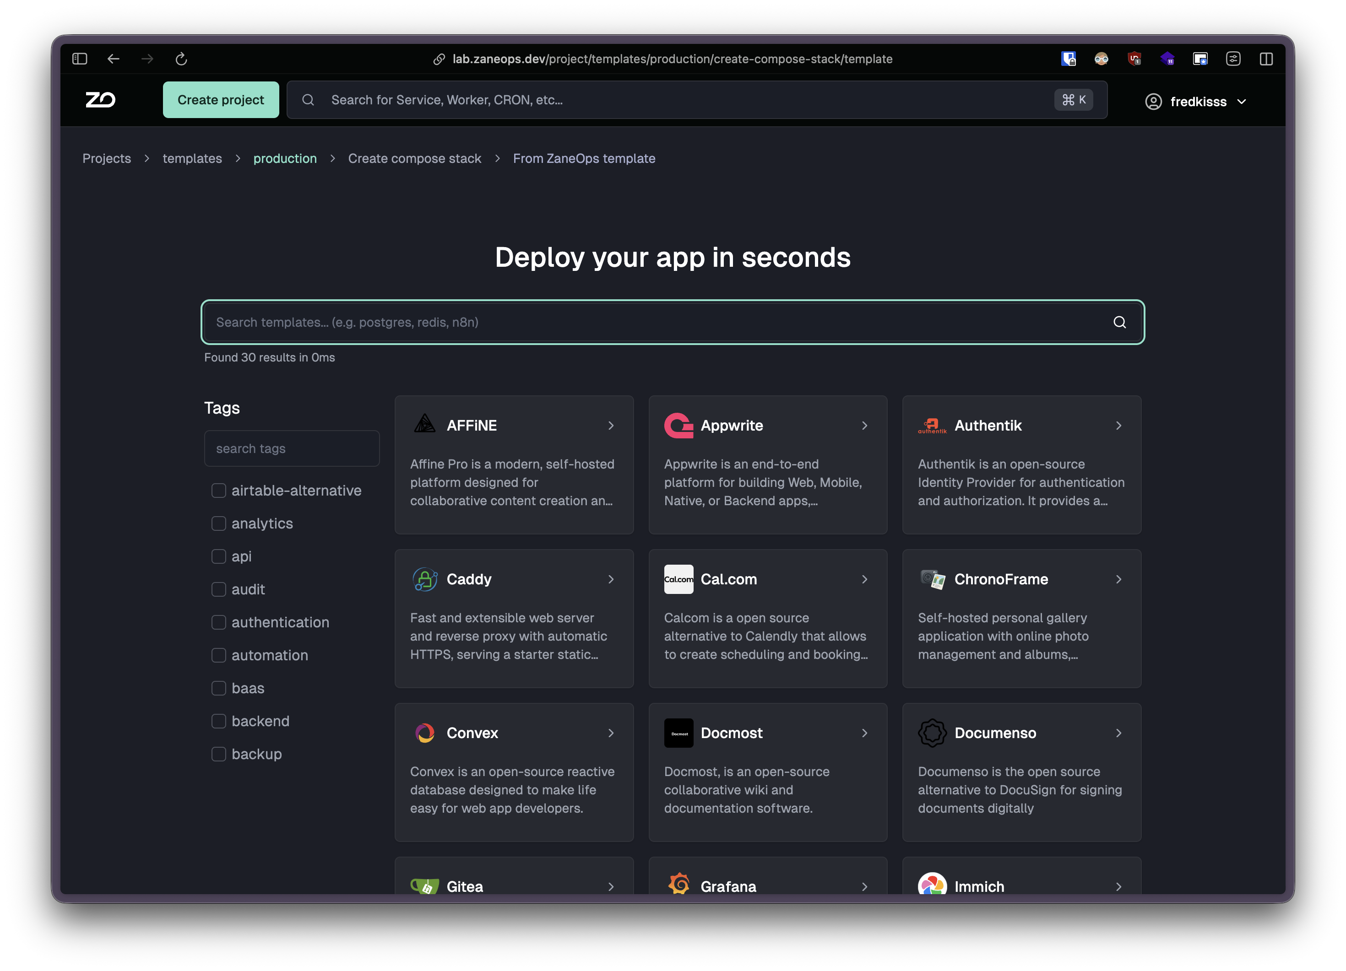Click the link icon beside the URL
1346x971 pixels.
click(x=439, y=59)
